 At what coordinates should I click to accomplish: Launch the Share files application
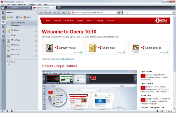point(121,52)
